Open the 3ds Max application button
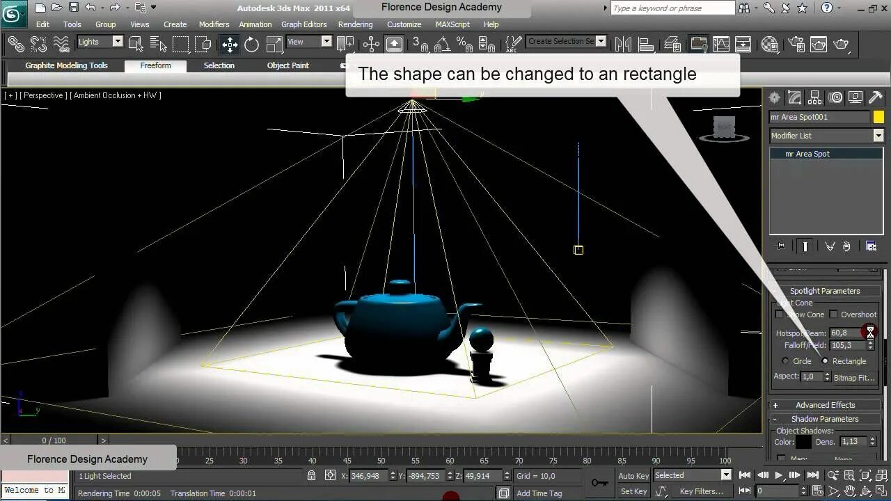This screenshot has height=501, width=891. (14, 13)
